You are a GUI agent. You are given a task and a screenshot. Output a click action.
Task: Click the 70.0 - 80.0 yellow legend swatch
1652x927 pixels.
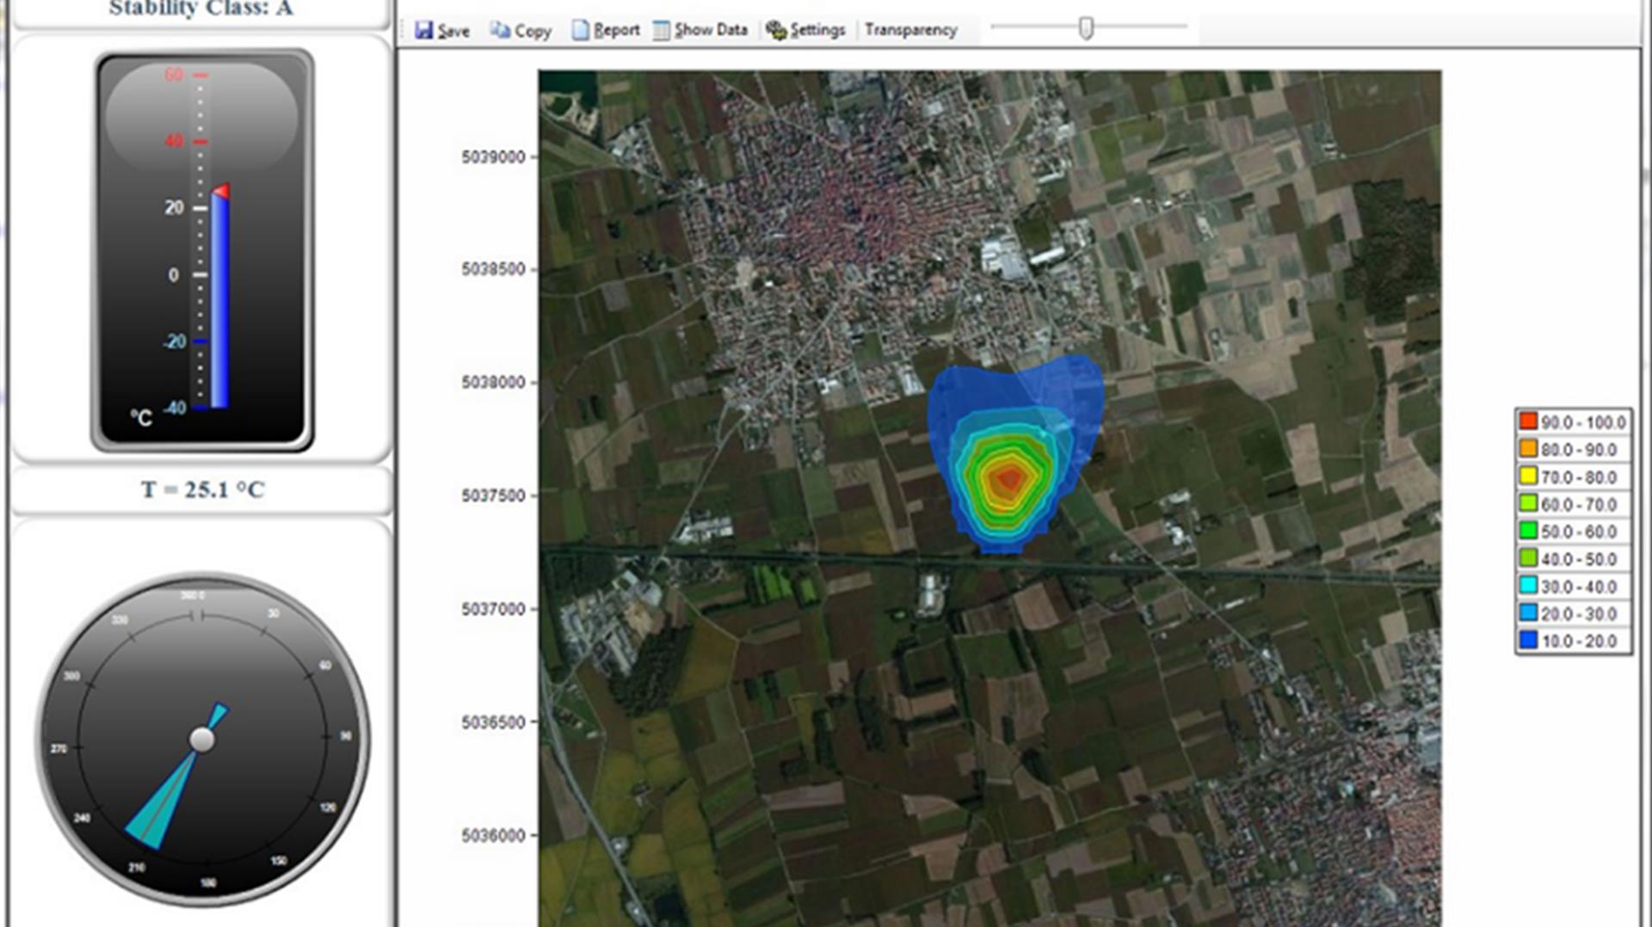point(1528,476)
